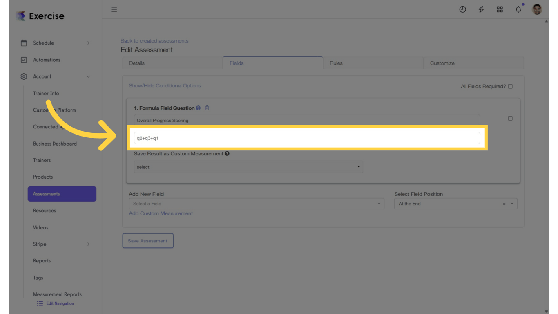The height and width of the screenshot is (314, 558).
Task: Tick the checkbox for the formula field row
Action: point(510,118)
